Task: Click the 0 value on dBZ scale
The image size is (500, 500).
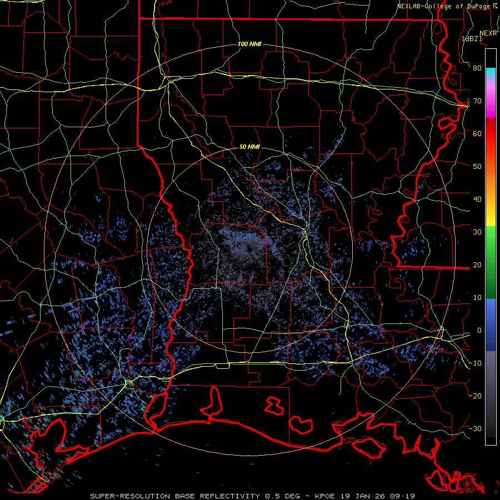Action: 479,331
